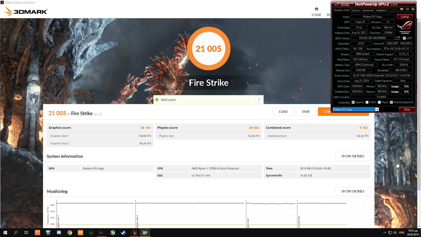The image size is (421, 237).
Task: Switch to the Validation tab in GPU-Z
Action: point(381,10)
